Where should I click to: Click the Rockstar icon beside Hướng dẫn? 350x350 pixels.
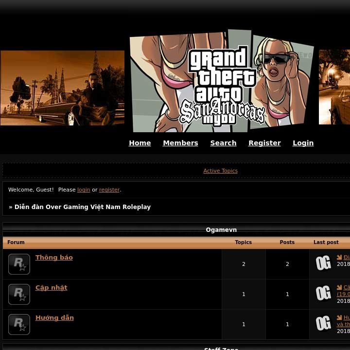click(19, 324)
